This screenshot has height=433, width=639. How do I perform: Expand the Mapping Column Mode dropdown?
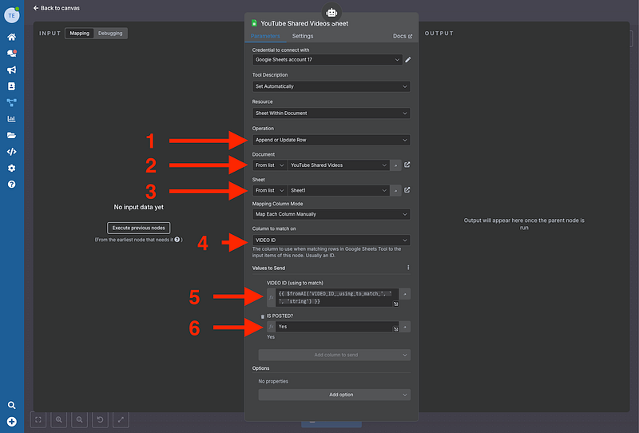(x=331, y=214)
